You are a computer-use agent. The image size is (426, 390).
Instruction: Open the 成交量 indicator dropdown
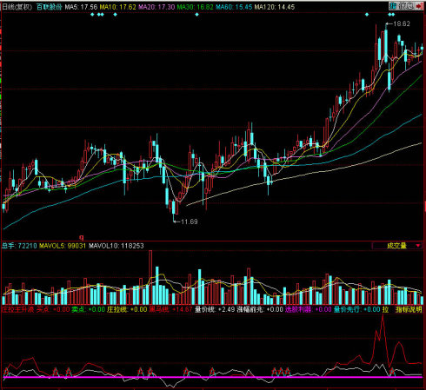pos(397,246)
